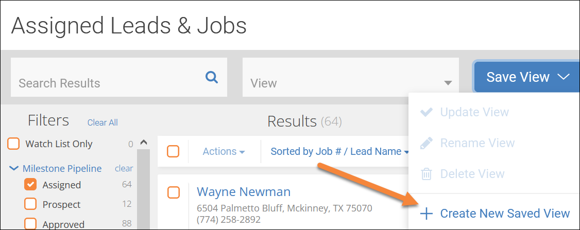
Task: Click the pencil icon beside Rename View
Action: (x=427, y=143)
